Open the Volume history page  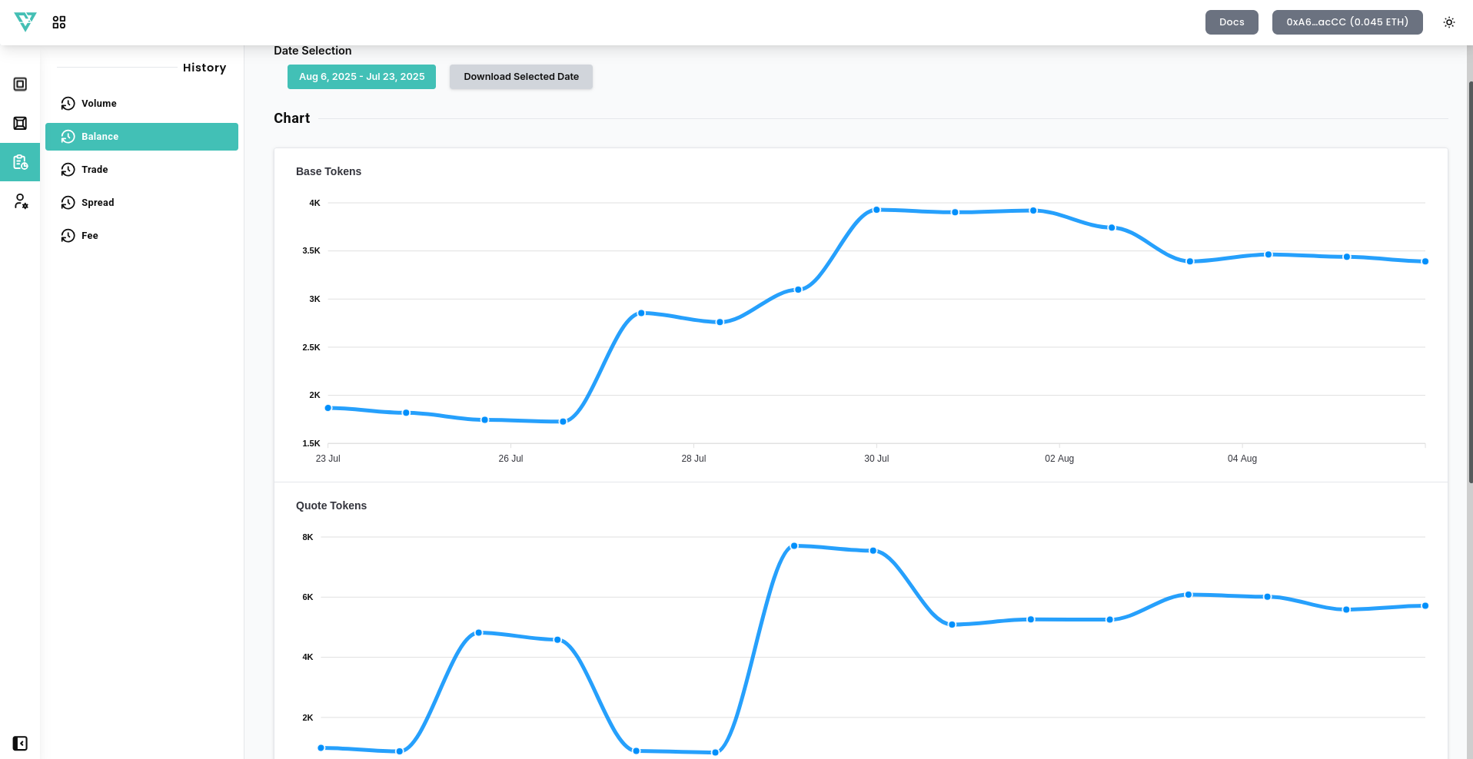click(98, 104)
